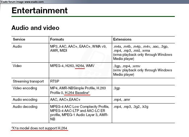Select the 'Video' service row label
Image resolution: width=189 pixels, height=137 pixels.
point(17,66)
